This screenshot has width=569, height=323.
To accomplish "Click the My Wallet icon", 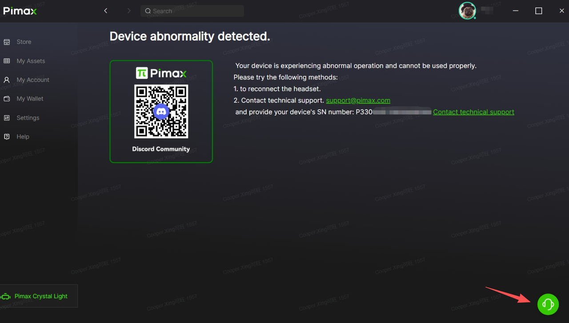I will pos(7,99).
